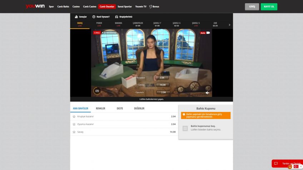The width and height of the screenshot is (303, 170).
Task: Switch to the BAKARA game tab
Action: click(119, 24)
